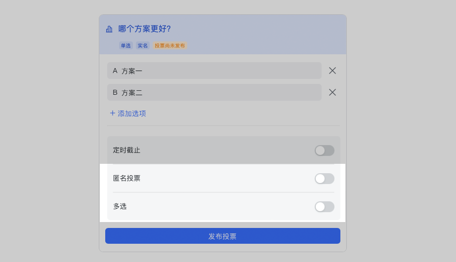Click the 匿名投票 setting label
The height and width of the screenshot is (262, 456).
(126, 178)
